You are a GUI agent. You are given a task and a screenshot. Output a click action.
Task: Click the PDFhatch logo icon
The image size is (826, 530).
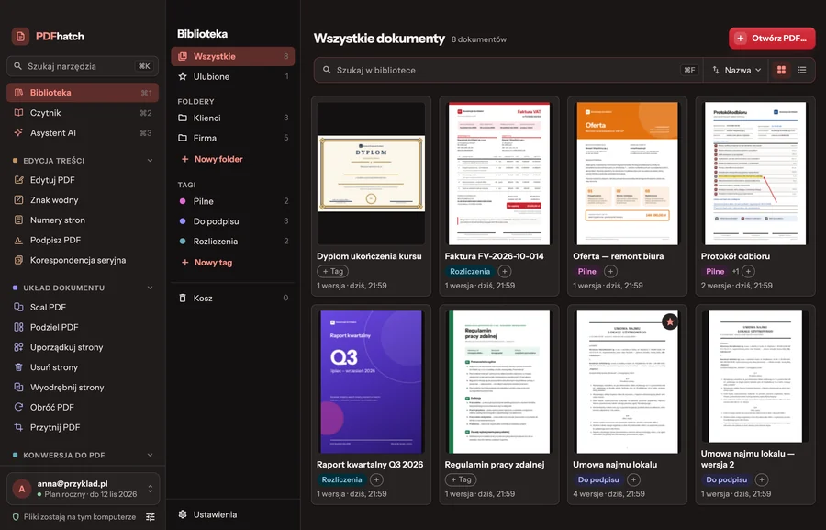(x=20, y=37)
